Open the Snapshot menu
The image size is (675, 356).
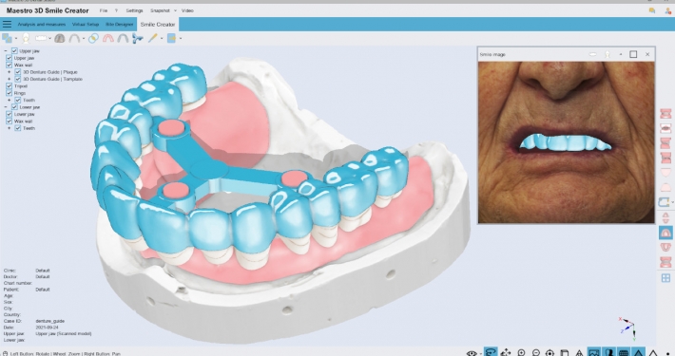(x=160, y=10)
